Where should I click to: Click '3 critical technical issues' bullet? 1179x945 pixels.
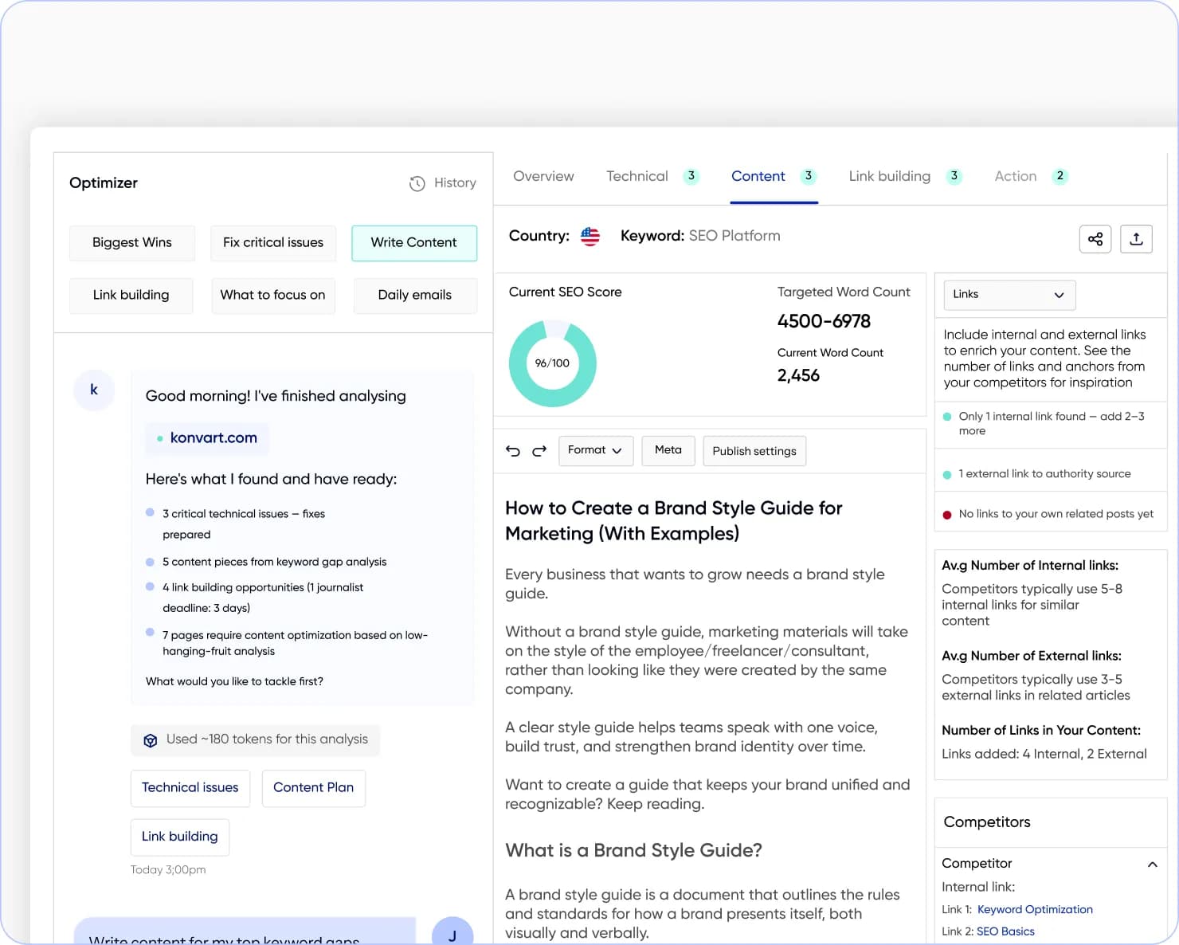point(244,524)
